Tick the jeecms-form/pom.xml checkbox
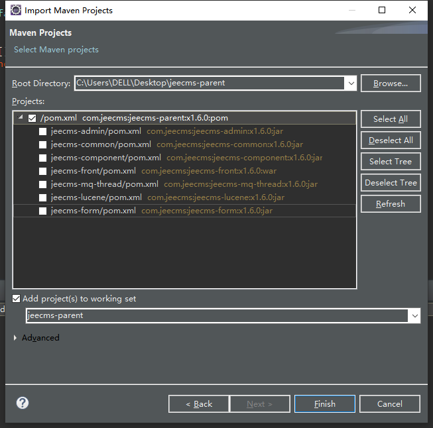The width and height of the screenshot is (433, 428). (x=43, y=211)
